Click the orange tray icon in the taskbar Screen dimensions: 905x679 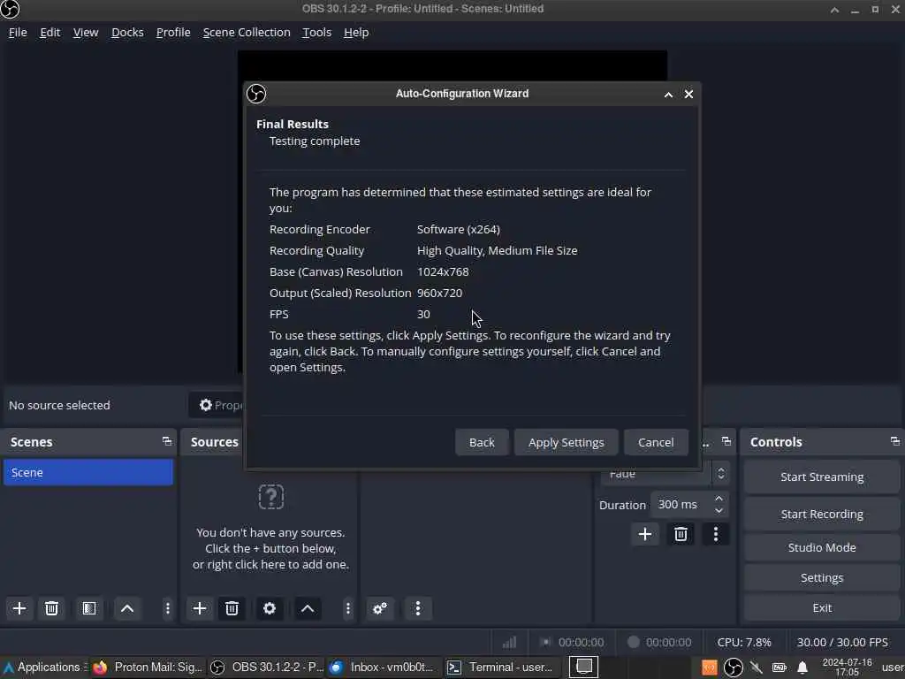pyautogui.click(x=710, y=668)
